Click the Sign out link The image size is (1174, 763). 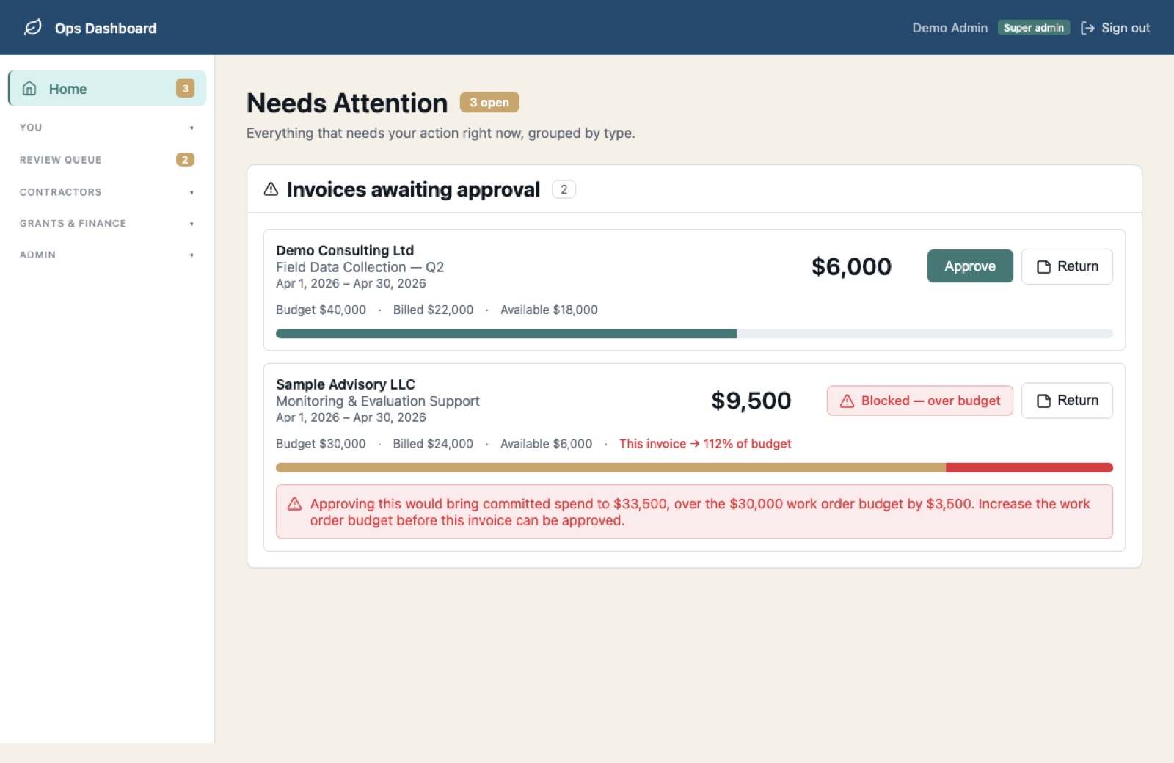click(x=1115, y=28)
